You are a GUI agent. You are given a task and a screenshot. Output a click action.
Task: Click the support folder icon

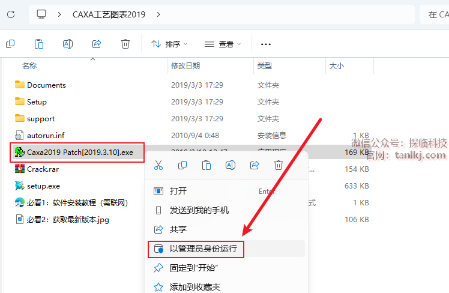[x=19, y=118]
